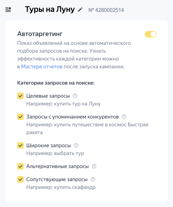173x207 pixels.
Task: Click the Туры на Луну campaign title
Action: (x=50, y=9)
